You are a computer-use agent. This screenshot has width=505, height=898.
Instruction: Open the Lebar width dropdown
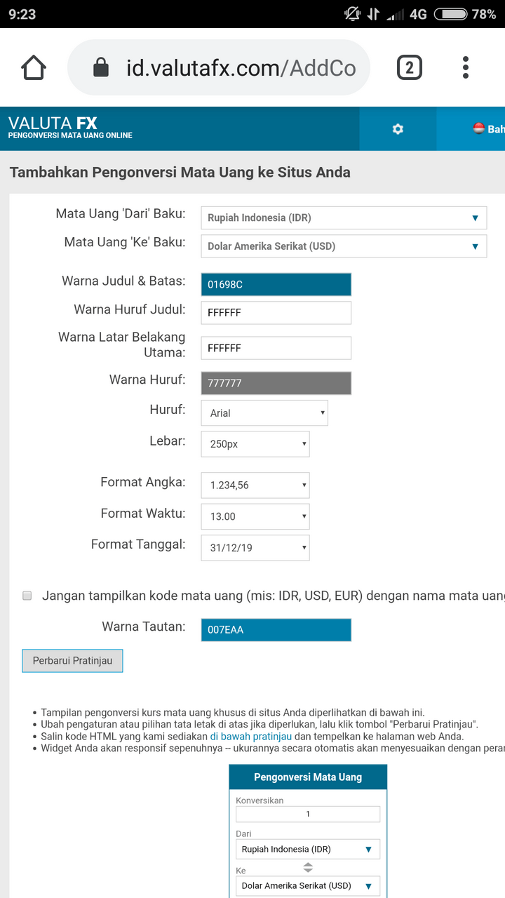point(255,444)
